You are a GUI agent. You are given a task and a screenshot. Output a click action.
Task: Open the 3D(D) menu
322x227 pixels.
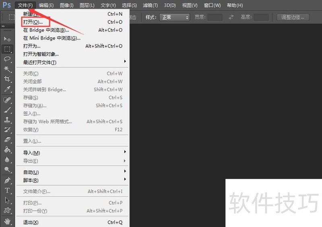click(170, 5)
